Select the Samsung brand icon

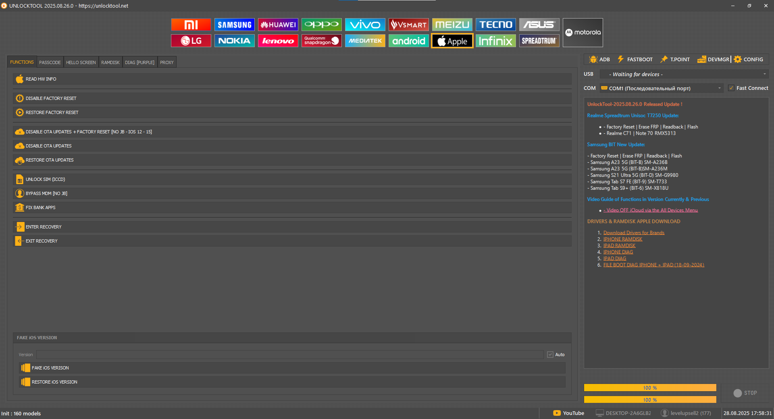[234, 25]
